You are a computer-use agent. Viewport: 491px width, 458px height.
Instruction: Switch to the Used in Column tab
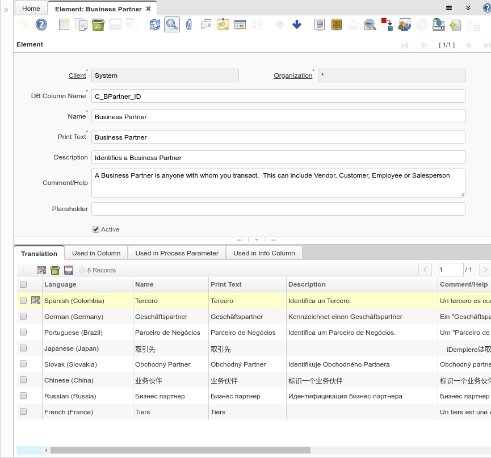[x=96, y=253]
